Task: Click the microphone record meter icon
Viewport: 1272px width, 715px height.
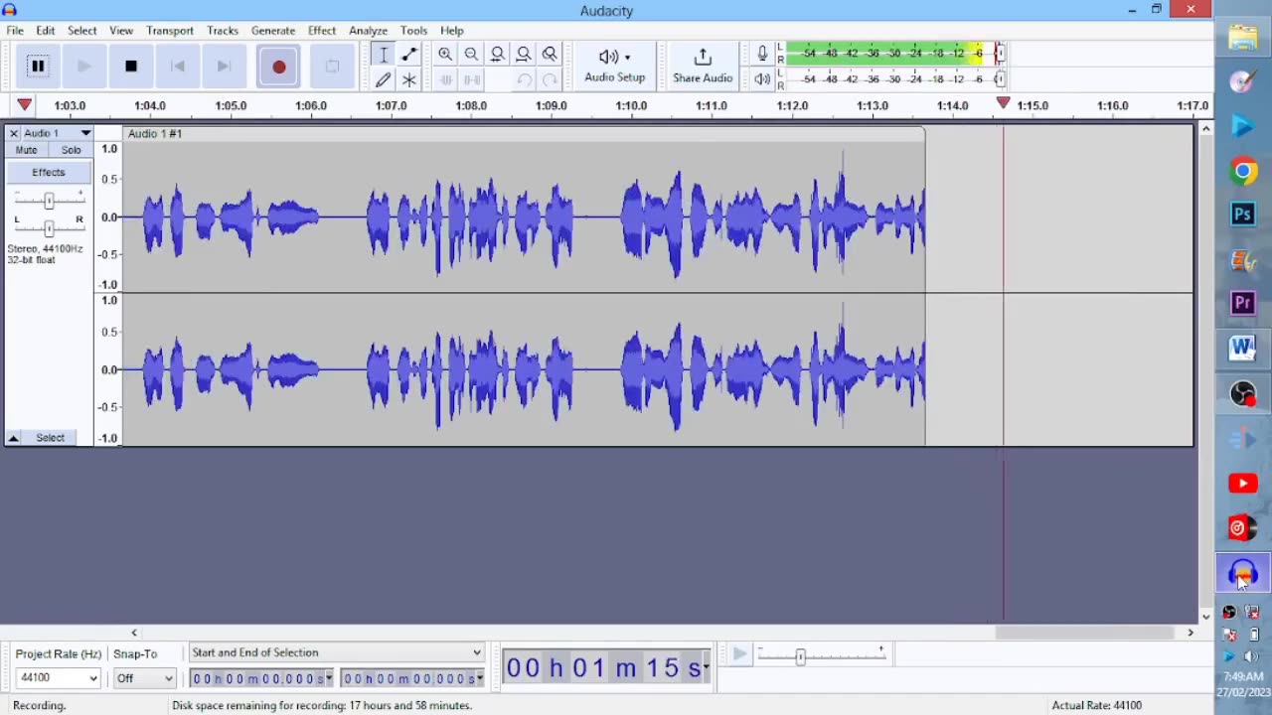Action: point(762,54)
